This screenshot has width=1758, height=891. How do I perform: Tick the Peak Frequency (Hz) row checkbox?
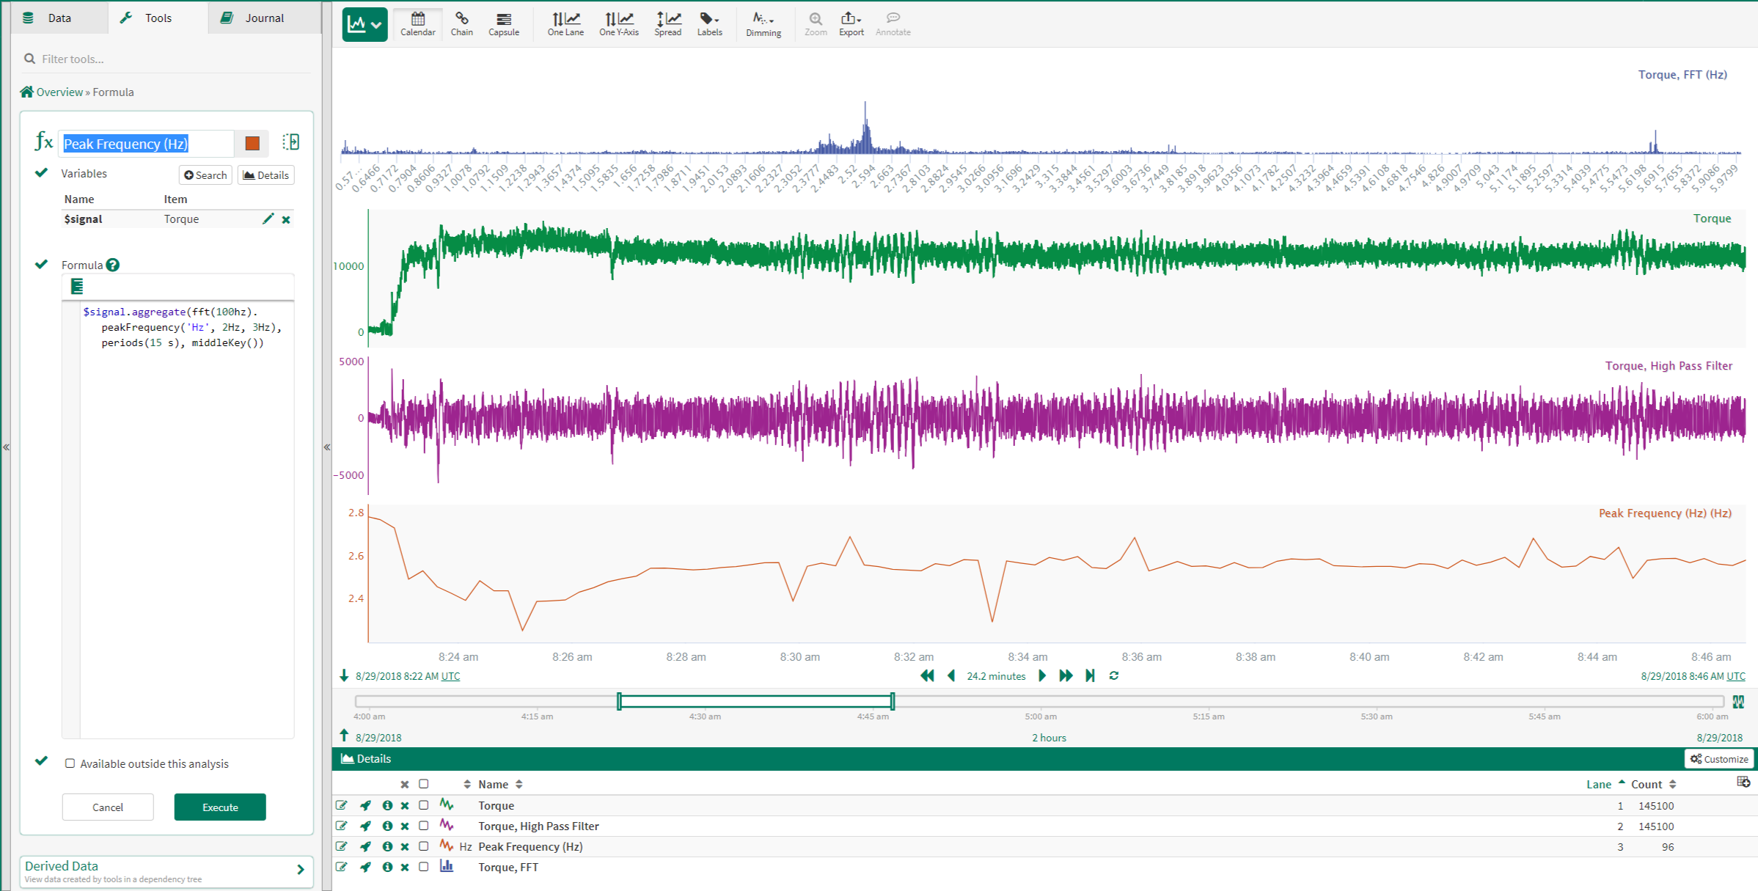tap(424, 846)
